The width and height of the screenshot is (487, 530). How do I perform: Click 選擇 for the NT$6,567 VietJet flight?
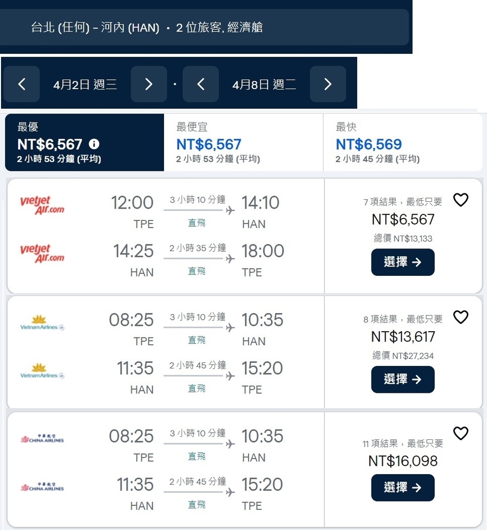coord(403,262)
